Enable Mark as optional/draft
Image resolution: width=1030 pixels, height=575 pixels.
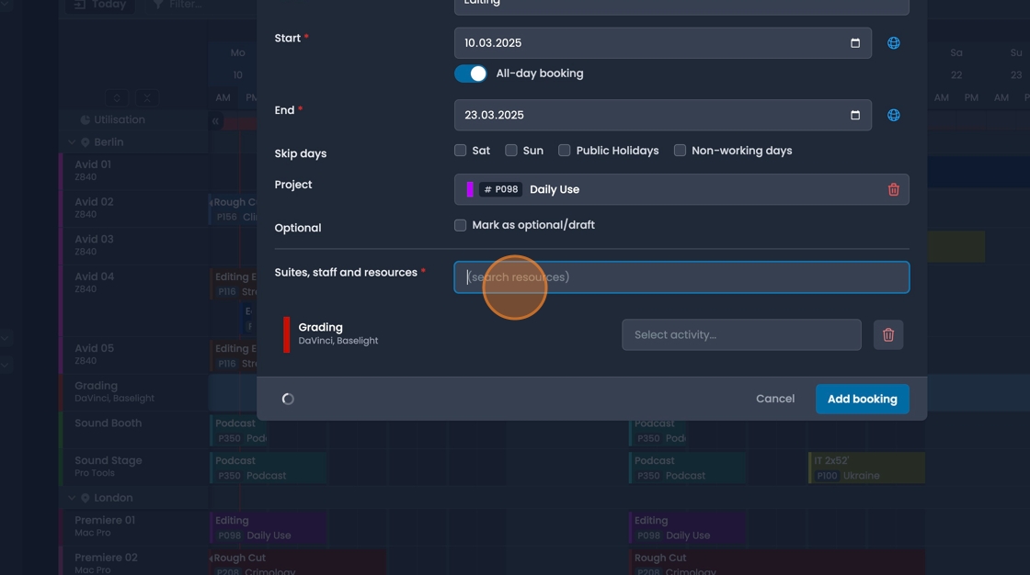click(x=459, y=224)
